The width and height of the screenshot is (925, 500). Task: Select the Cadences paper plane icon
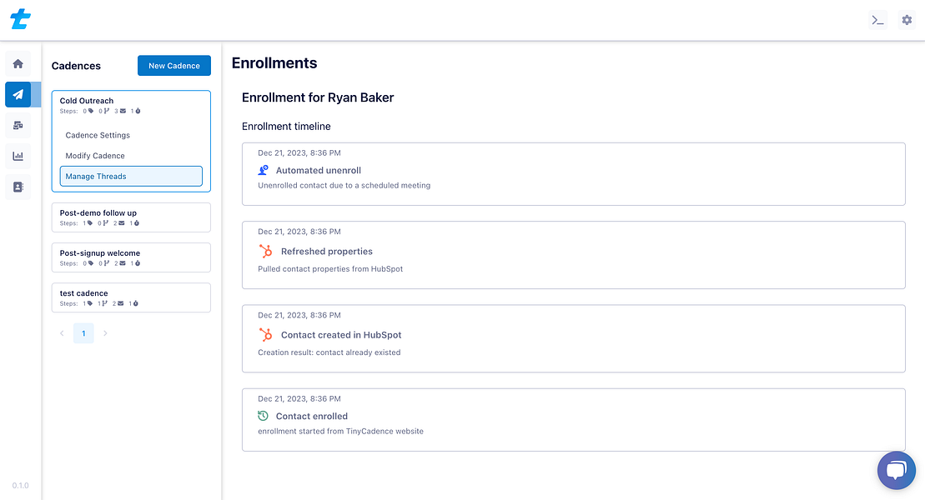tap(18, 94)
